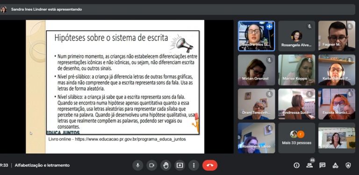Open the 'Mais 33 pessoas' tile
359x175 pixels.
[296, 138]
